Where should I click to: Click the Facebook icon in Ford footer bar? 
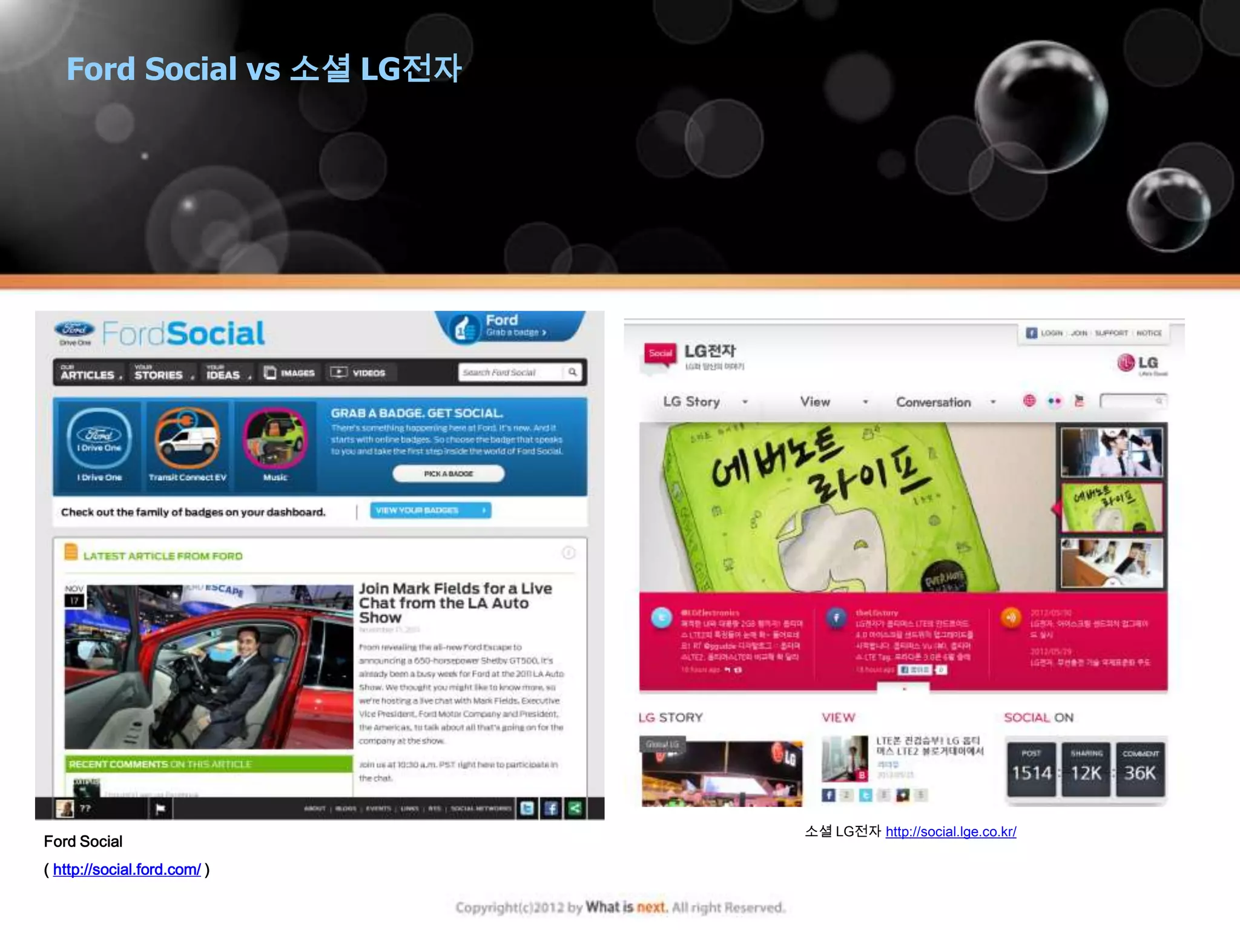551,808
